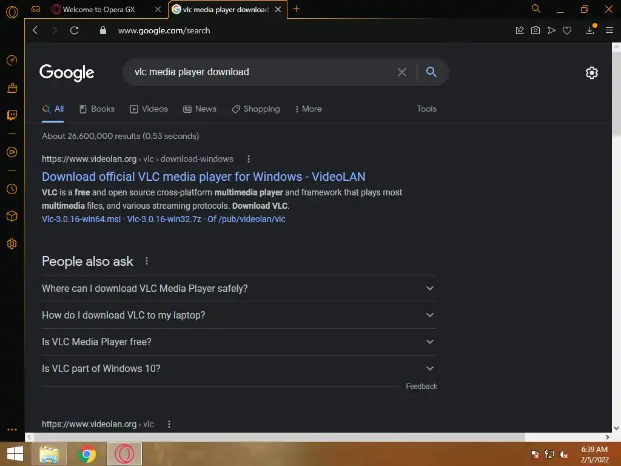621x466 pixels.
Task: Open Twitch panel in sidebar
Action: [x=12, y=115]
